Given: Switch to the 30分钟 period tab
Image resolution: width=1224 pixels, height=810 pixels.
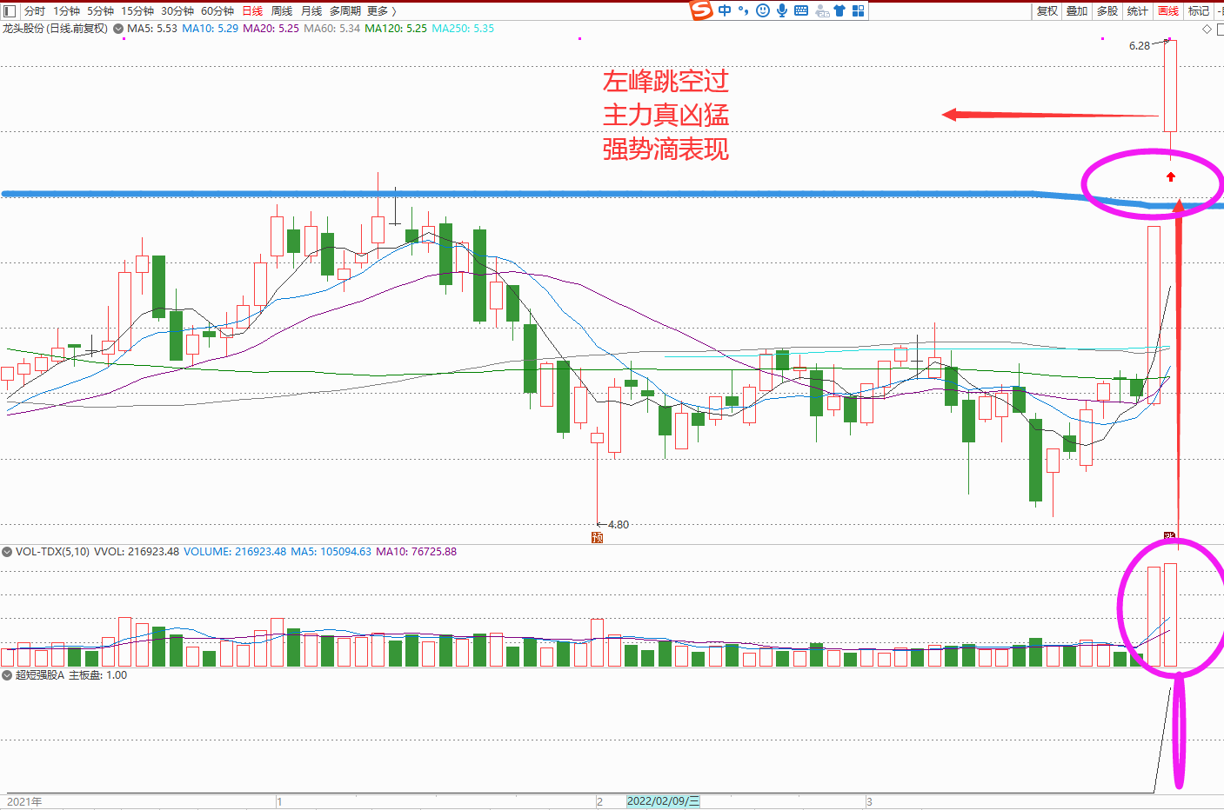Looking at the screenshot, I should (177, 10).
